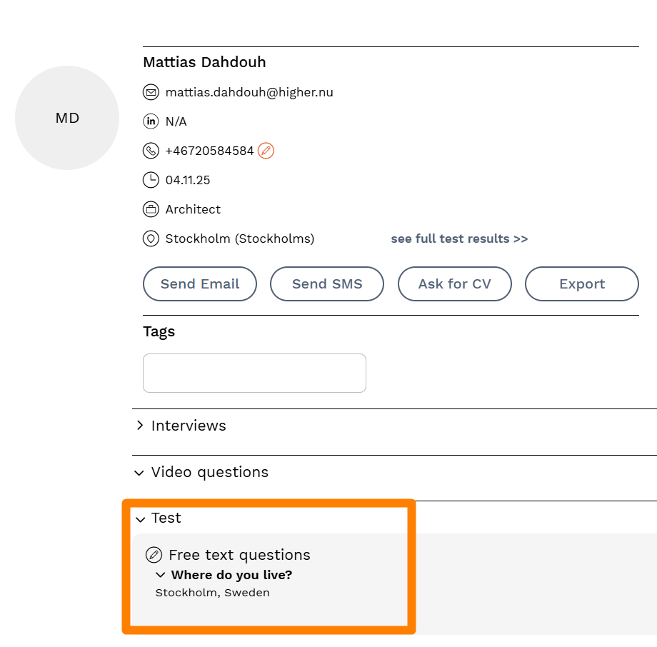Click the LinkedIn icon
The image size is (657, 647).
[151, 121]
